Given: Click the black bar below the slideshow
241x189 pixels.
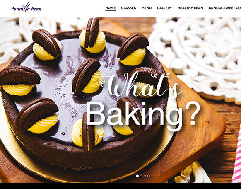Looking at the screenshot, I should 121,186.
